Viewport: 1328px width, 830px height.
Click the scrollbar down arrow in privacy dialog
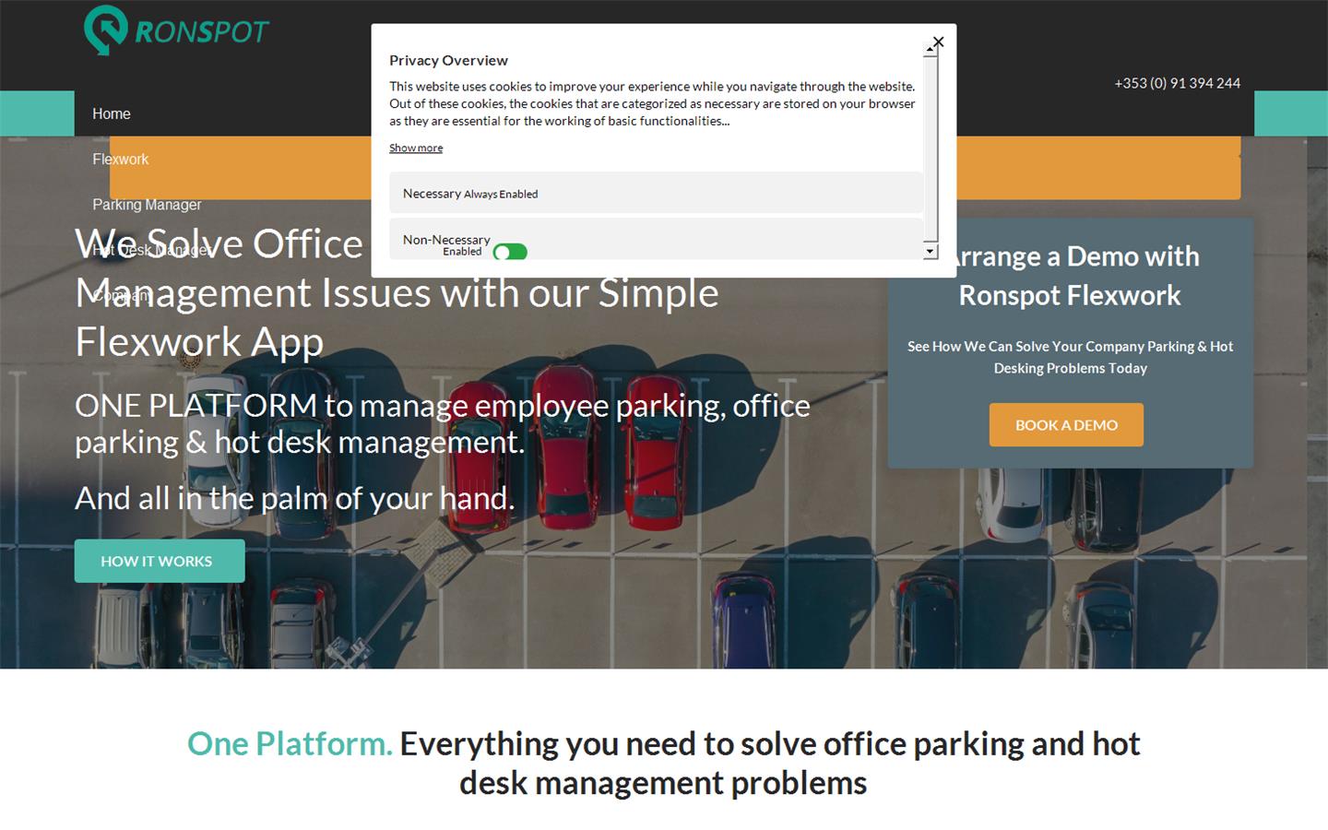pos(931,251)
